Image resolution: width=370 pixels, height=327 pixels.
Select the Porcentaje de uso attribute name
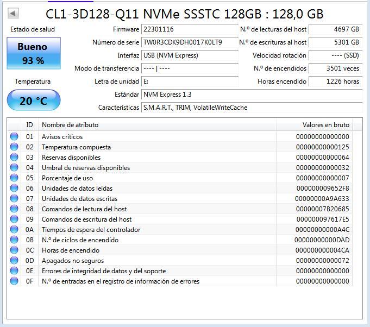(67, 178)
